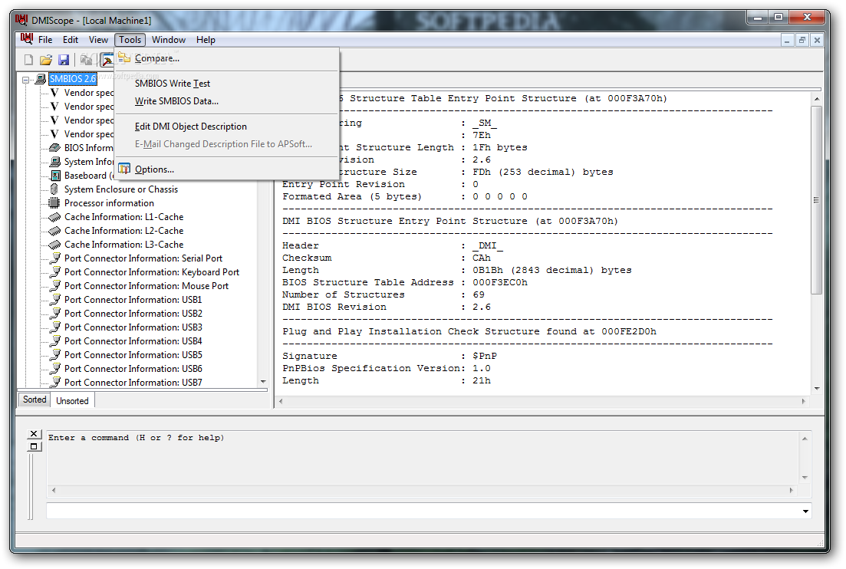
Task: Click the New document toolbar icon
Action: click(x=28, y=60)
